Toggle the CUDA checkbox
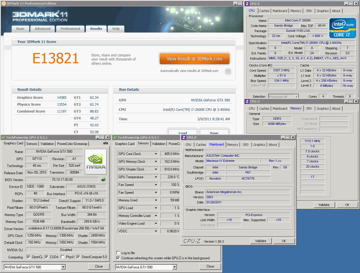Viewport: 360px width, 273px height. [46, 257]
